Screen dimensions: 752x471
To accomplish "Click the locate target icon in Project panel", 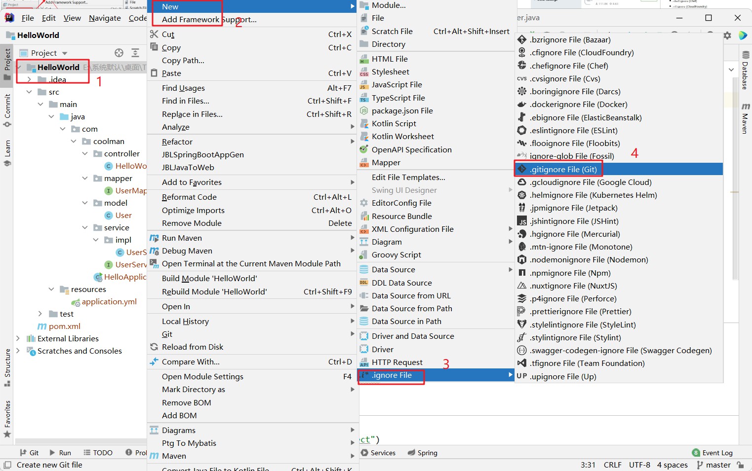I will [x=119, y=53].
